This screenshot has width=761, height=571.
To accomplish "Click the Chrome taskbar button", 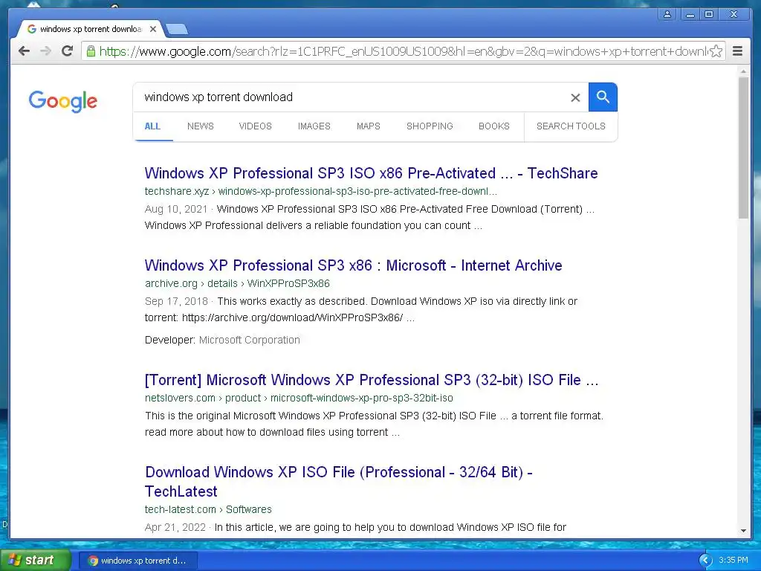I will pyautogui.click(x=137, y=561).
